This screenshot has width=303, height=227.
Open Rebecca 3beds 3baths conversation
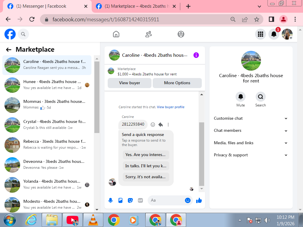tap(47, 145)
